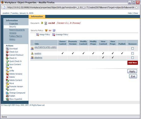Check Remove box for ceadmin row
141x119 pixels.
(132, 53)
